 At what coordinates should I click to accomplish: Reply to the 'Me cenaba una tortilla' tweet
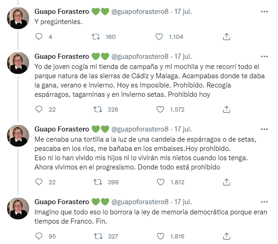[40, 182]
